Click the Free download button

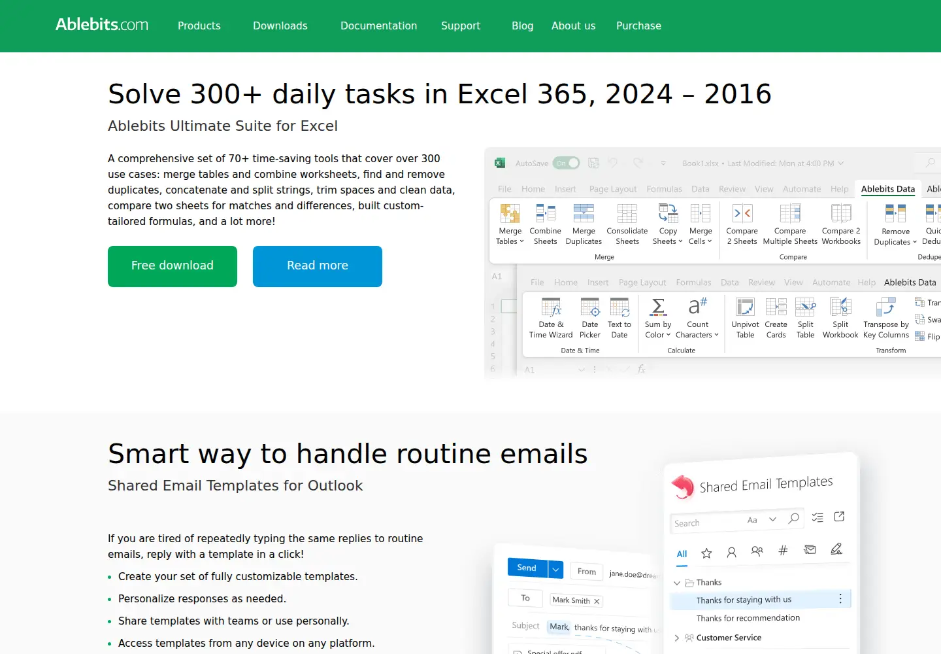click(173, 266)
